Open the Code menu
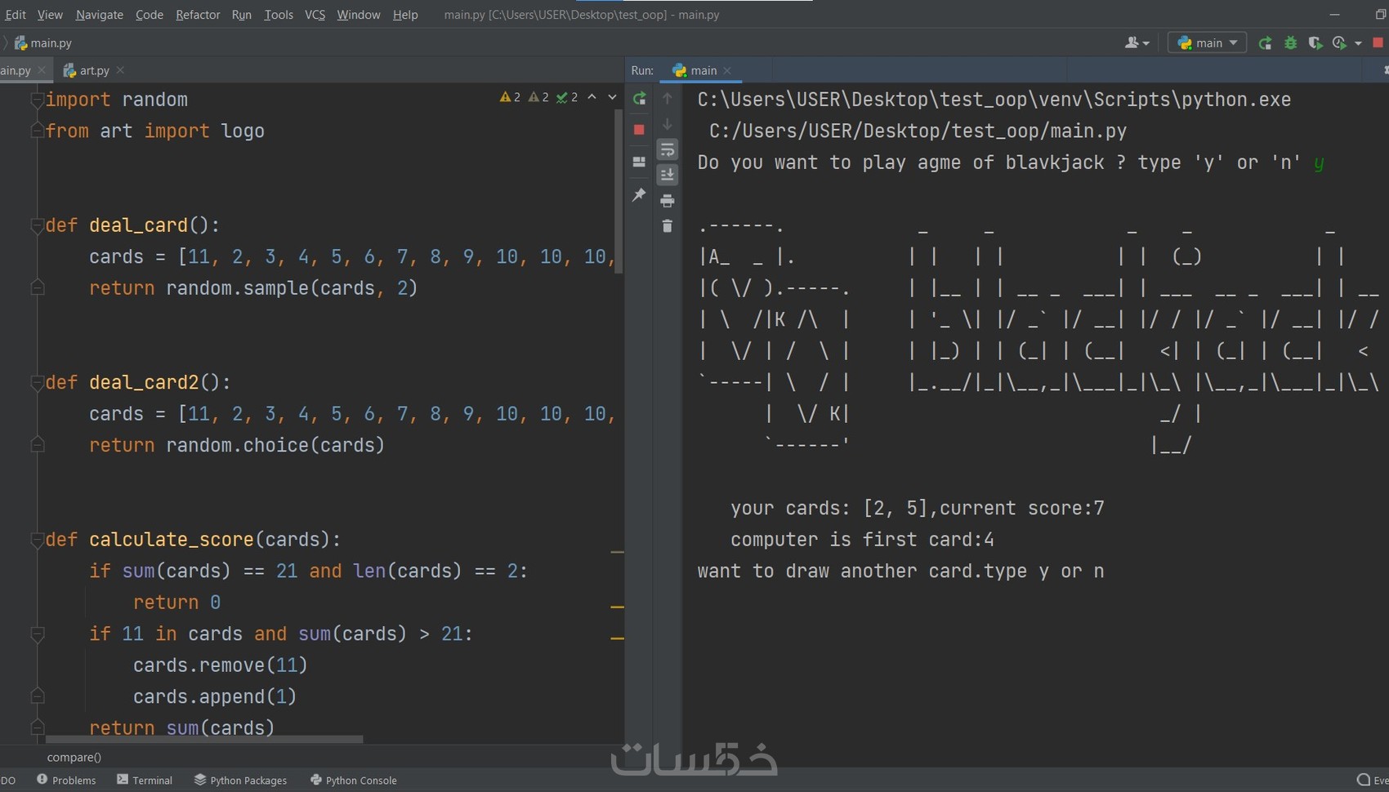 point(150,15)
